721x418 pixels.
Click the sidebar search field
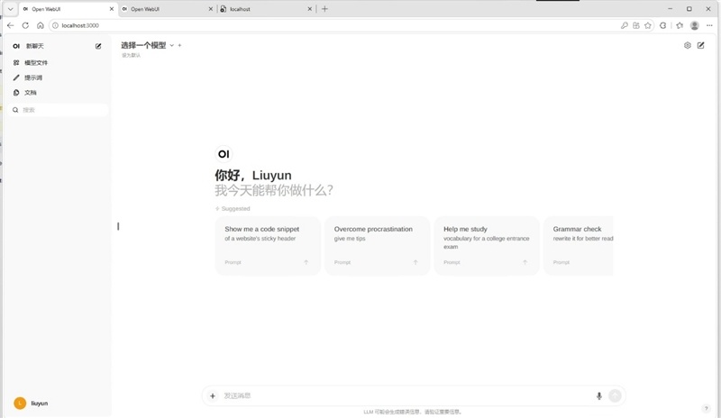point(59,110)
